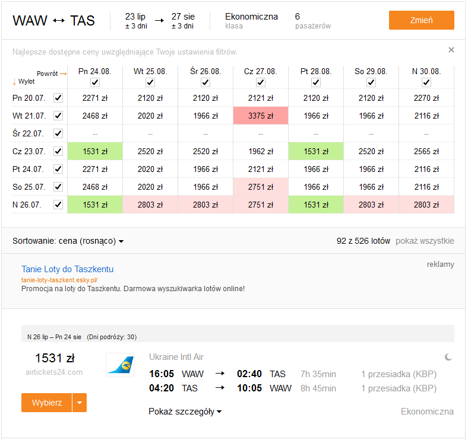This screenshot has height=440, width=468.
Task: Click the arrow between travel dates
Action: (x=159, y=21)
